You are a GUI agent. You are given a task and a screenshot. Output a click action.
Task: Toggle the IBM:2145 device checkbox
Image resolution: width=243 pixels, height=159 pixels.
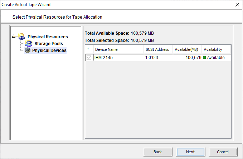click(x=89, y=58)
